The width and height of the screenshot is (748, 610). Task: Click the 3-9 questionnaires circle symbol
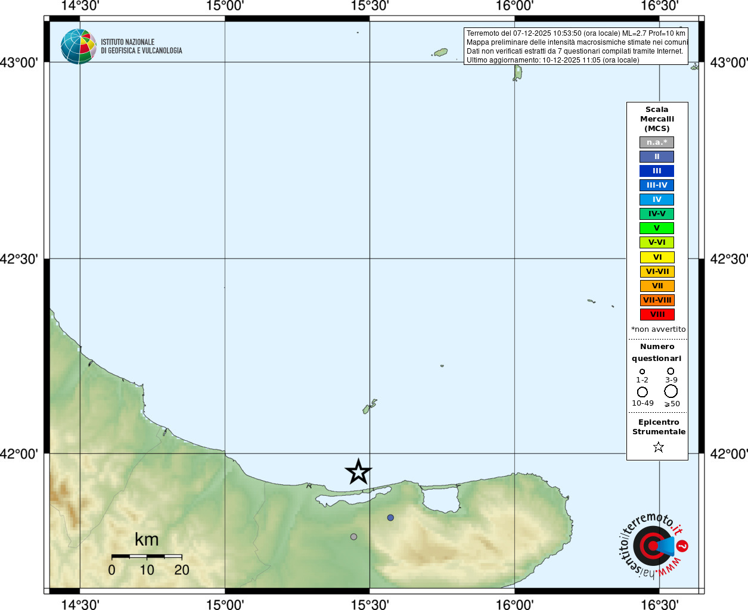coord(671,371)
